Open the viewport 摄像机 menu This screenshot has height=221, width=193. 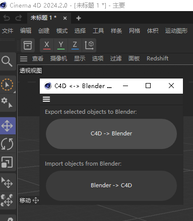59,58
